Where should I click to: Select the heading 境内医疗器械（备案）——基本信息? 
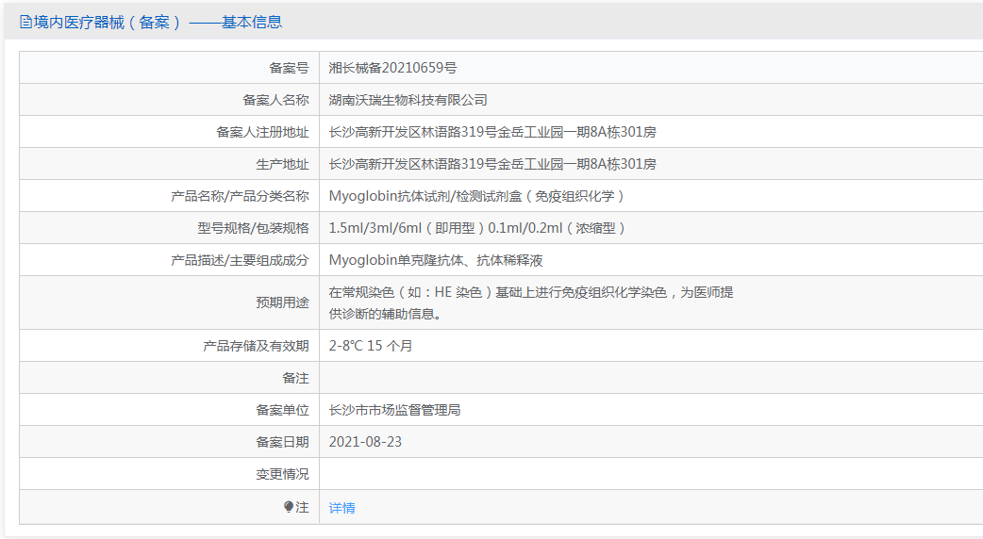[x=158, y=22]
